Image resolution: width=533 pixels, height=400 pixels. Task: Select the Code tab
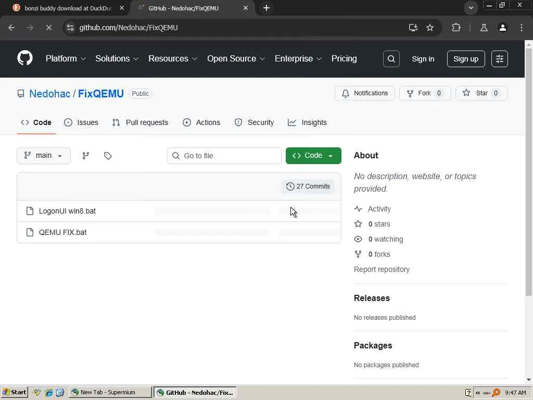[x=36, y=122]
